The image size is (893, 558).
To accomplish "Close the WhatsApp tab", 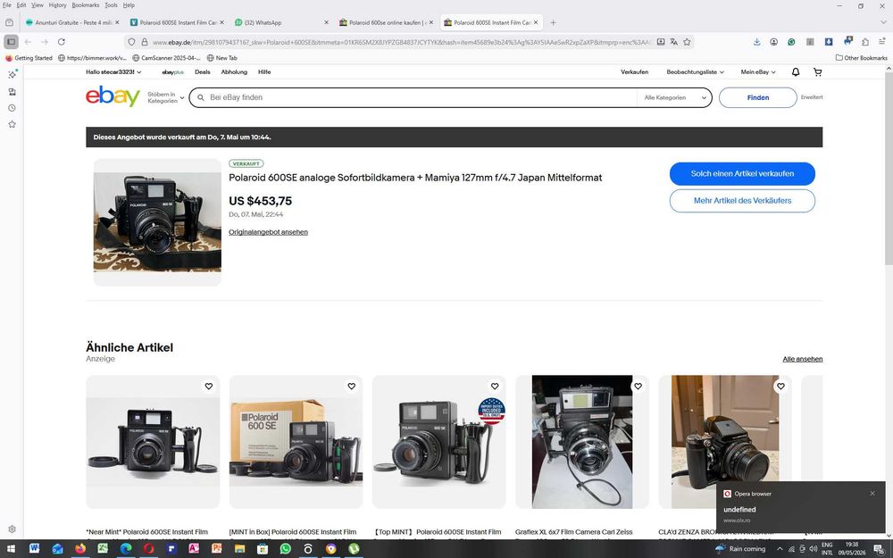I will coord(326,23).
